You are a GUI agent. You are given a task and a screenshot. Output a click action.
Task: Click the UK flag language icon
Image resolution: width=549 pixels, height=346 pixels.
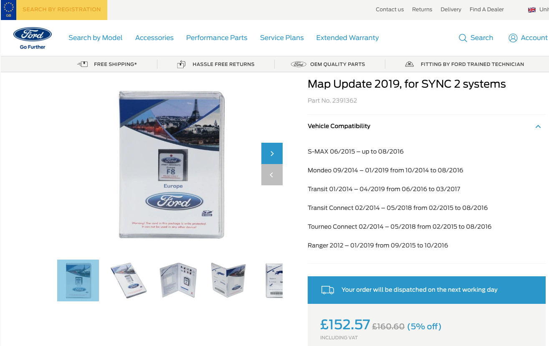[x=532, y=10]
